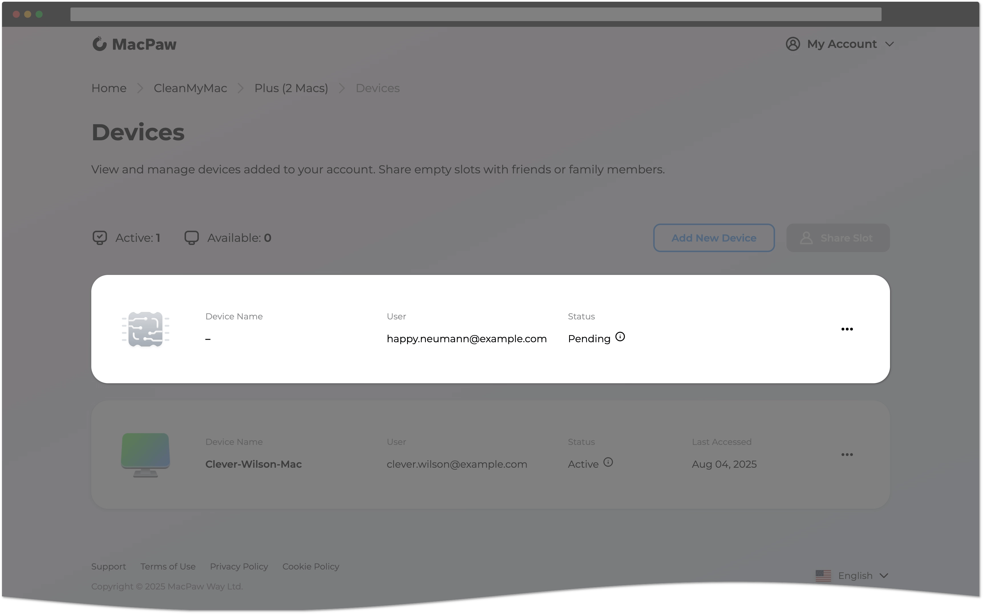Open the Terms of Use link

pyautogui.click(x=168, y=566)
